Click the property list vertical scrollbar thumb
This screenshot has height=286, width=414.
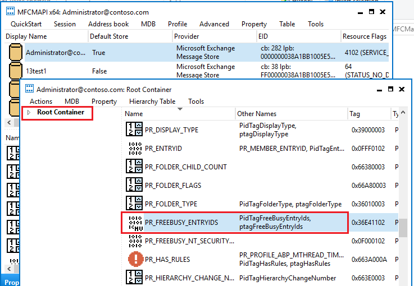[403, 228]
